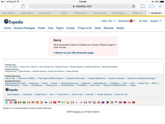Screen dimensions: 165x124
Task: Open Things to Do navigation item
Action: (x=85, y=28)
